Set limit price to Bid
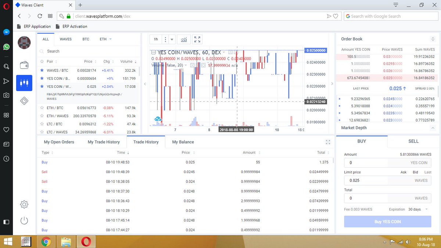The height and width of the screenshot is (248, 441). [415, 172]
